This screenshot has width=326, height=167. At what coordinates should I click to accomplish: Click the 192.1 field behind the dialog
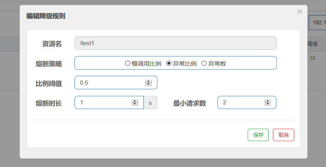click(x=317, y=22)
